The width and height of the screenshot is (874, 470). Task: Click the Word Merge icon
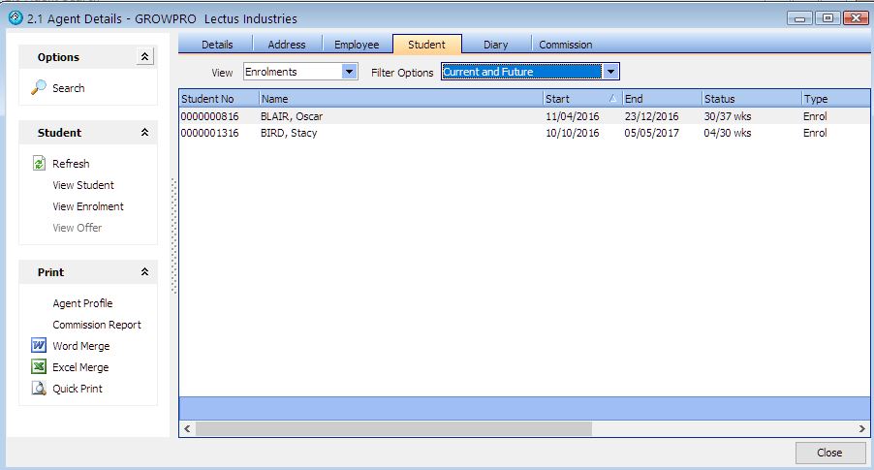click(40, 346)
